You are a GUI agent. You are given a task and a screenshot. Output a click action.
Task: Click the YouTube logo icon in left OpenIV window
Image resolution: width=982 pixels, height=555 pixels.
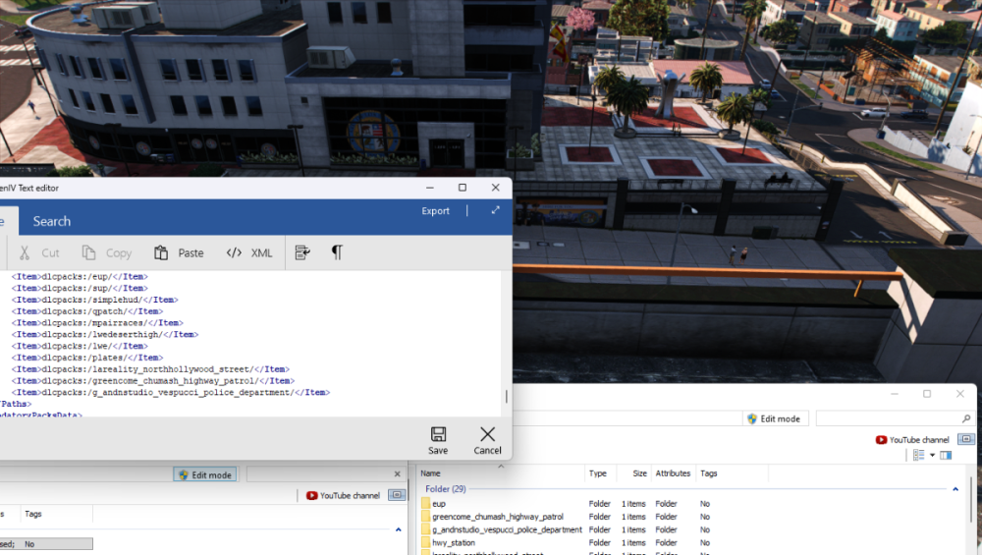pyautogui.click(x=311, y=495)
